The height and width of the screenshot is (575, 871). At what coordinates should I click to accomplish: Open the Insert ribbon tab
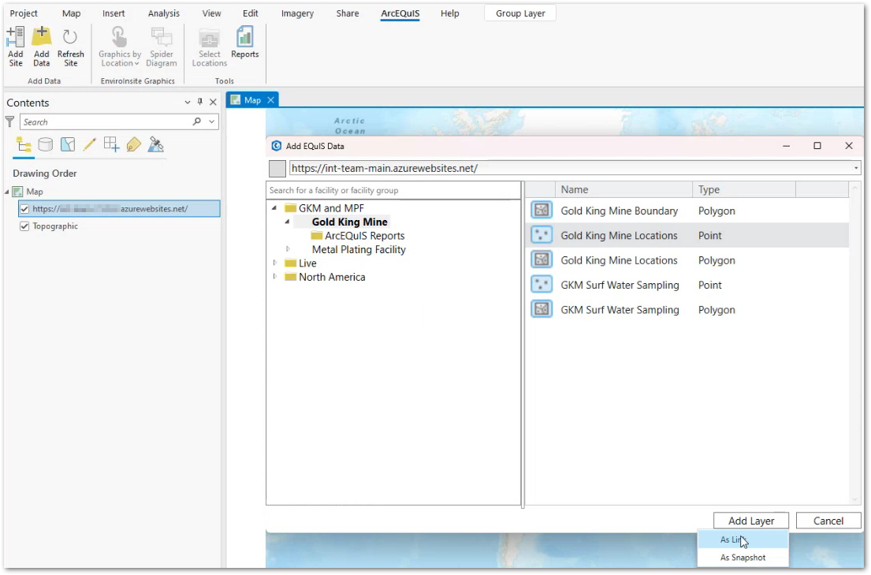point(114,13)
